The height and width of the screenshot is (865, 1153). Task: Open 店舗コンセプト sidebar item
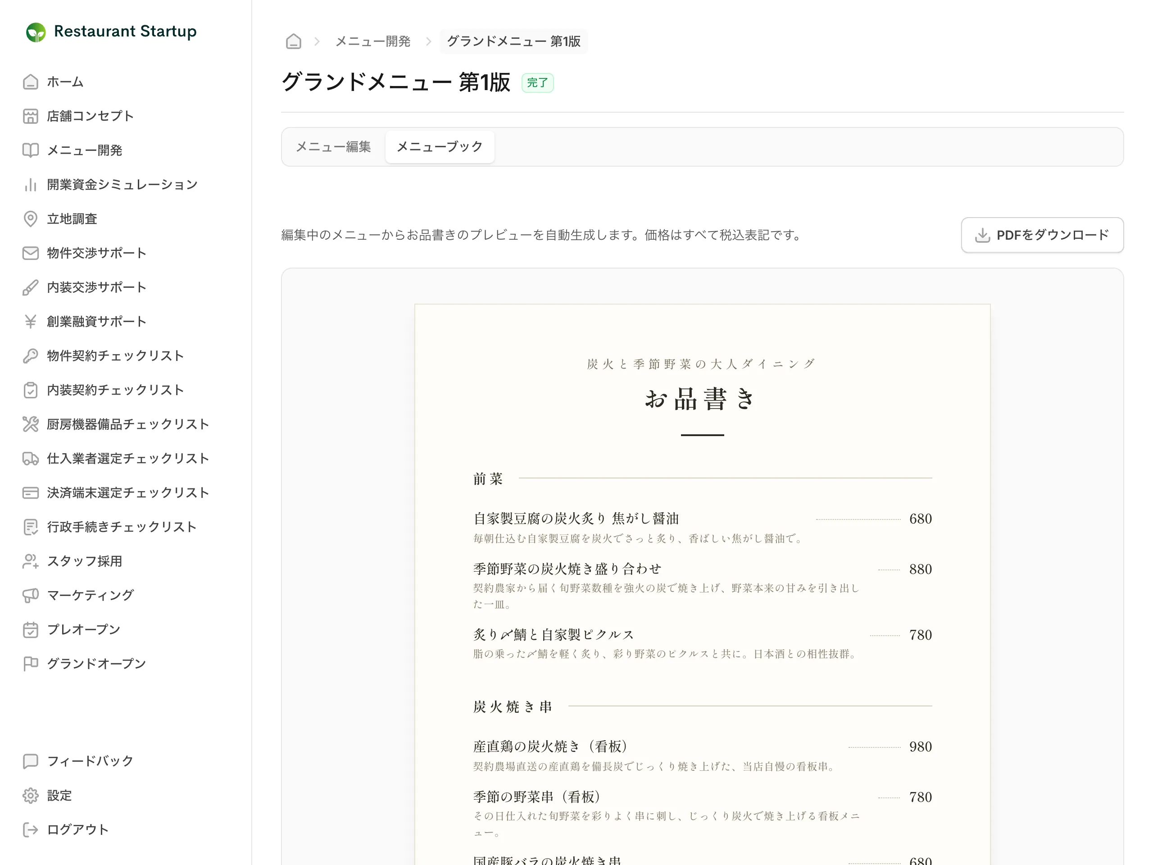click(x=90, y=116)
